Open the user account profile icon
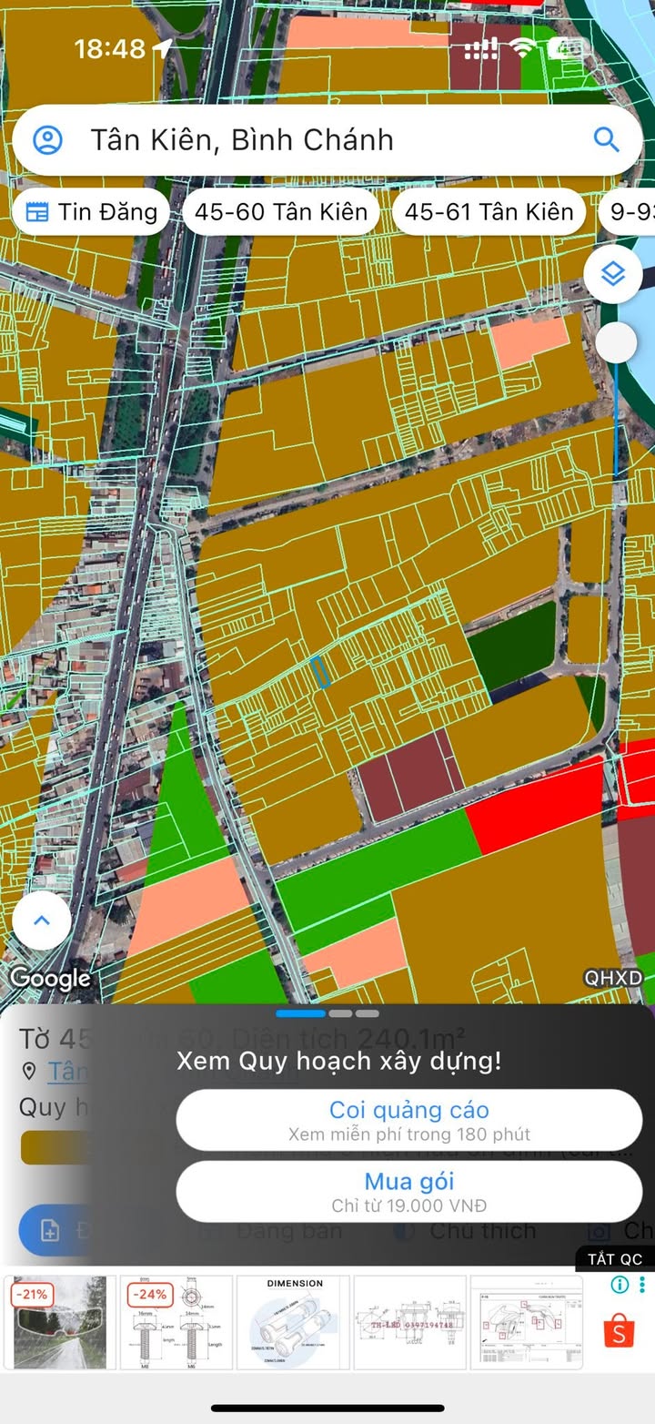Image resolution: width=655 pixels, height=1424 pixels. (x=47, y=140)
